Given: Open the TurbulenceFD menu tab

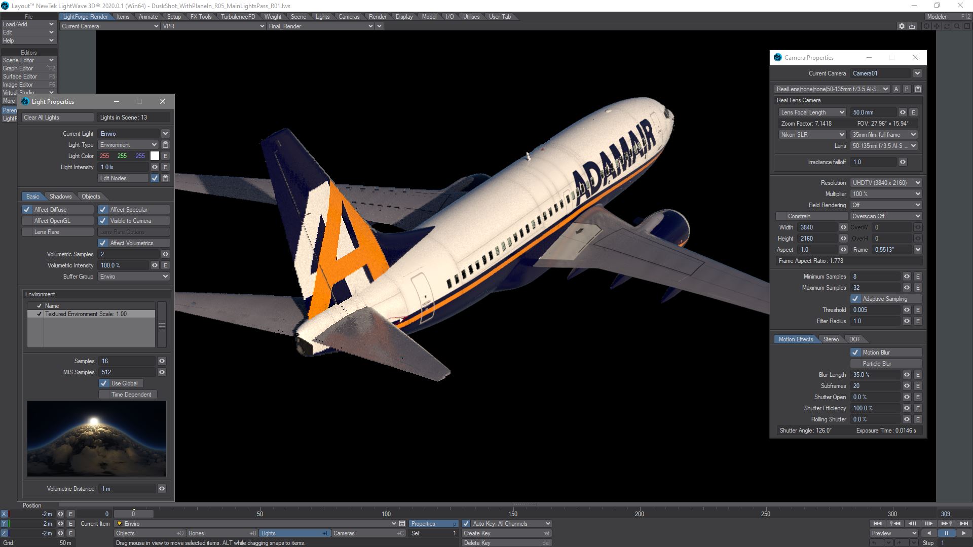Looking at the screenshot, I should click(x=238, y=17).
